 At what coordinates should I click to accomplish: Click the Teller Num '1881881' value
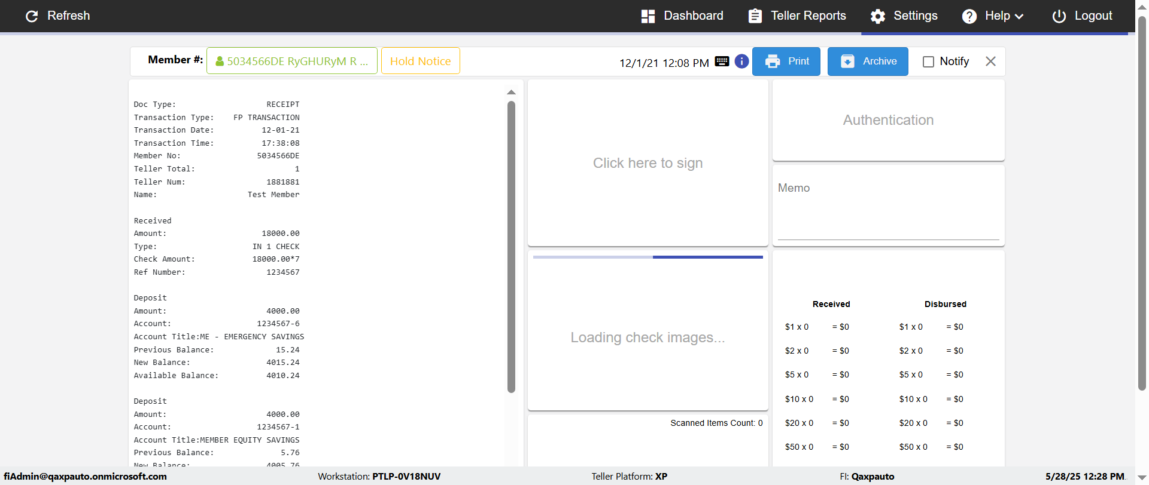coord(283,182)
